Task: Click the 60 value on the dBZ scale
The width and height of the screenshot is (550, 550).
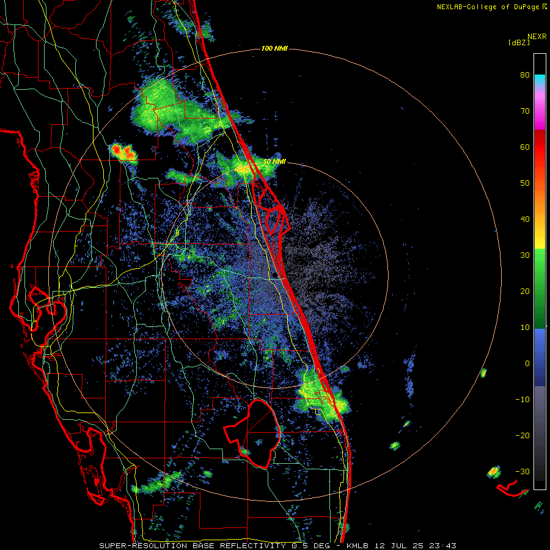Action: pyautogui.click(x=525, y=147)
